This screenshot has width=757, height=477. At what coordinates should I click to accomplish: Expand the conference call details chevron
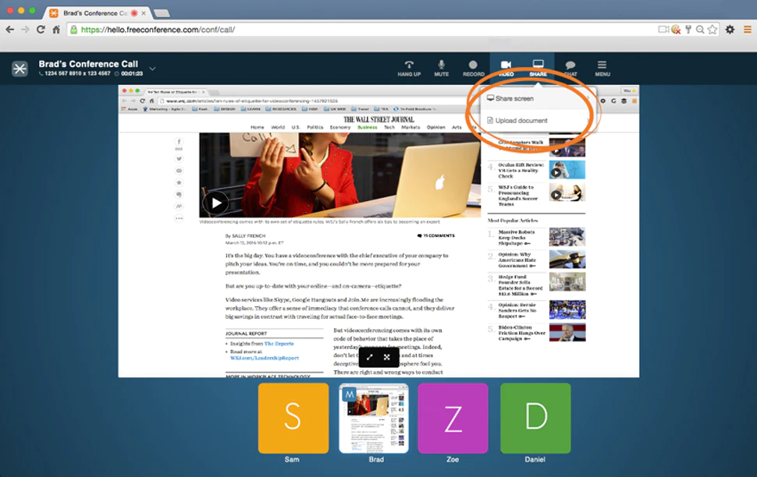pos(151,69)
